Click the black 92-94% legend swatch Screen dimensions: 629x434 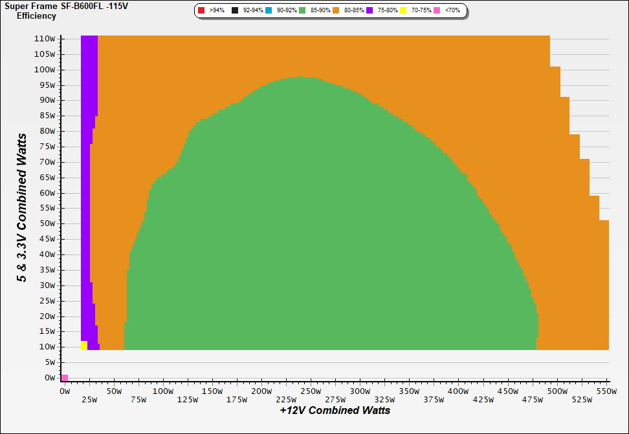pyautogui.click(x=235, y=11)
